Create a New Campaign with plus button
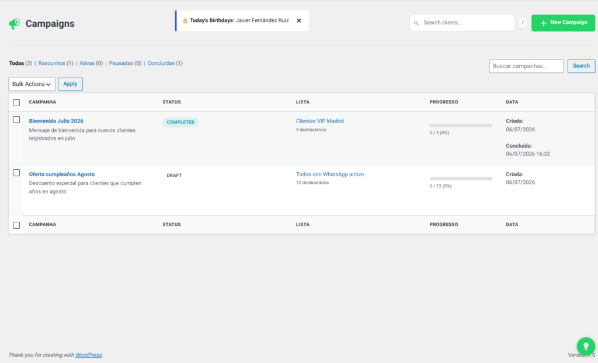Image resolution: width=598 pixels, height=363 pixels. pyautogui.click(x=564, y=23)
